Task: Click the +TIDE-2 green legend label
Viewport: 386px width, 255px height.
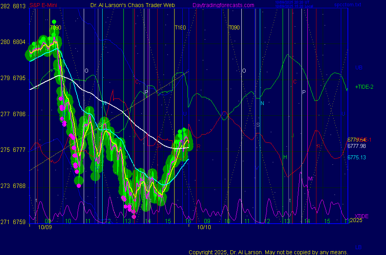Action: 364,87
